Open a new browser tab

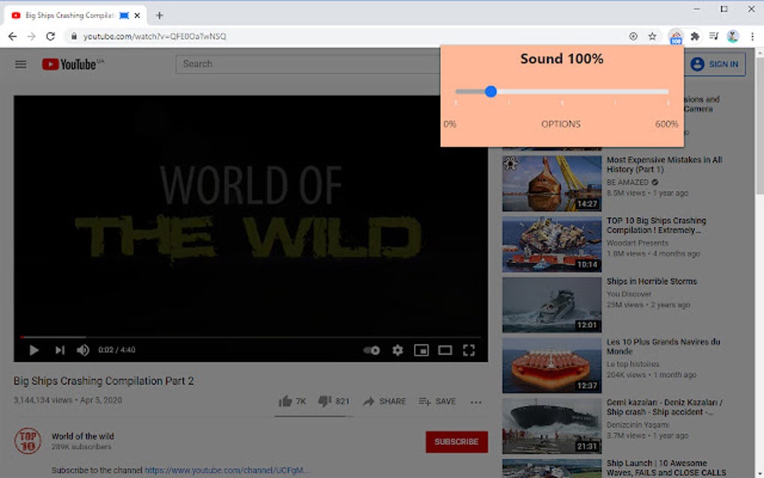click(160, 16)
